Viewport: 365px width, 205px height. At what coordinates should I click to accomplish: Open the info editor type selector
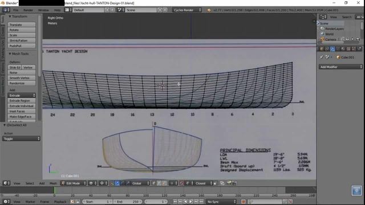pos(6,10)
